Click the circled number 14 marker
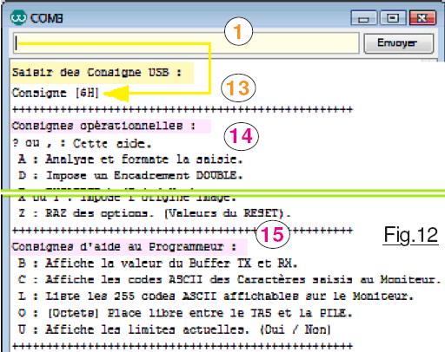The width and height of the screenshot is (445, 352). (241, 136)
